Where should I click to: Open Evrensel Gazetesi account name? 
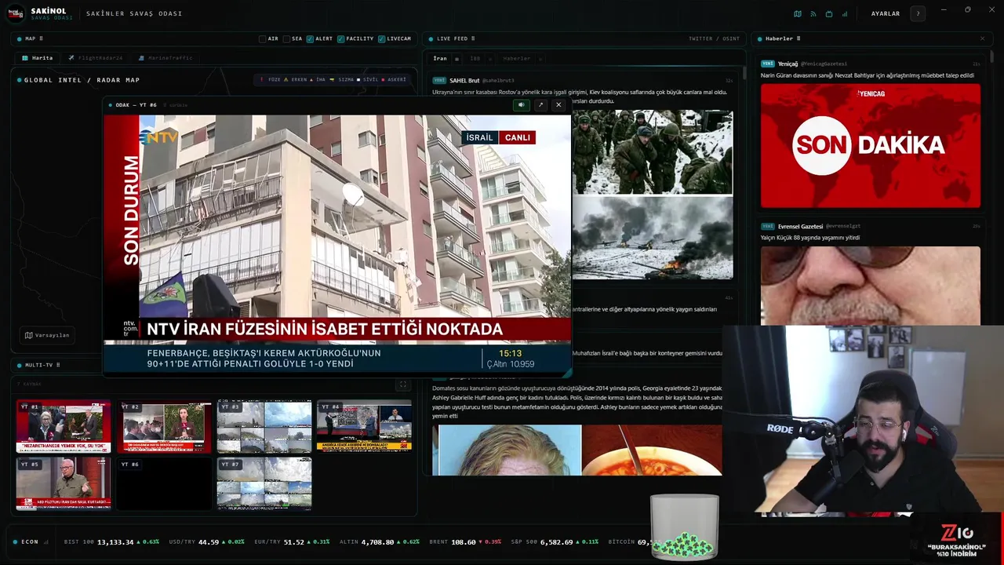pyautogui.click(x=800, y=226)
